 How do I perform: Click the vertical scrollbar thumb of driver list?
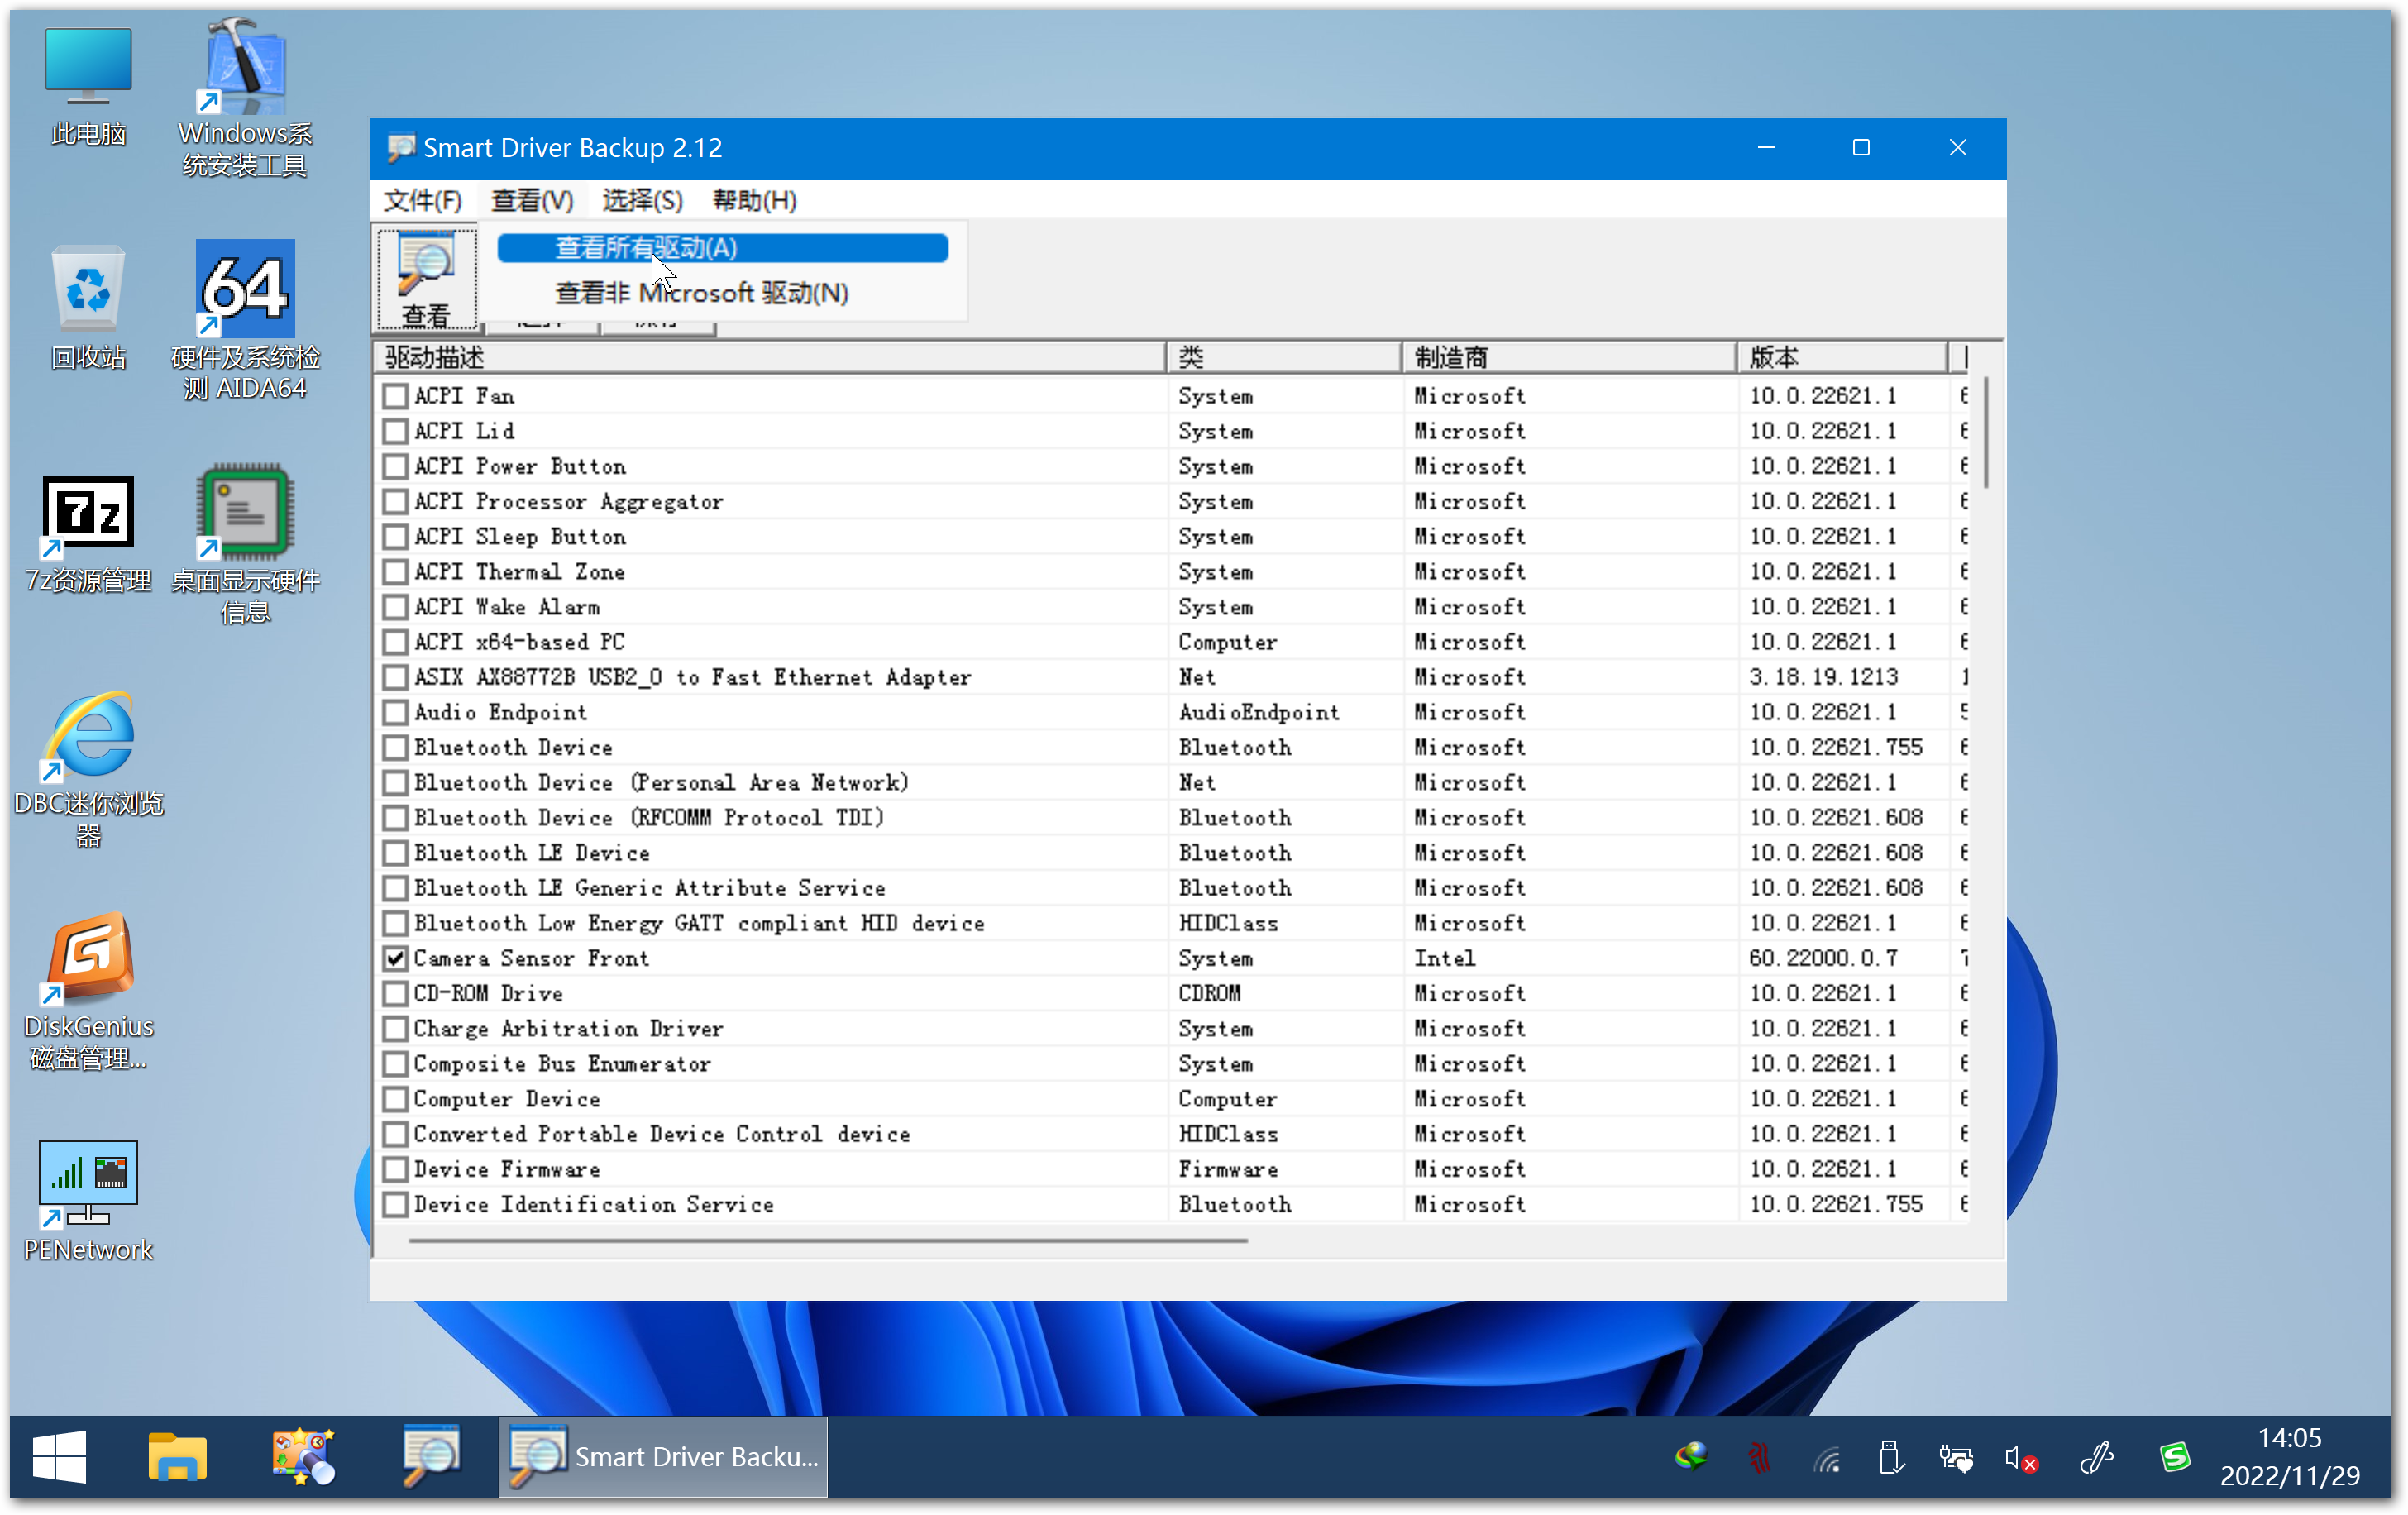point(1985,432)
